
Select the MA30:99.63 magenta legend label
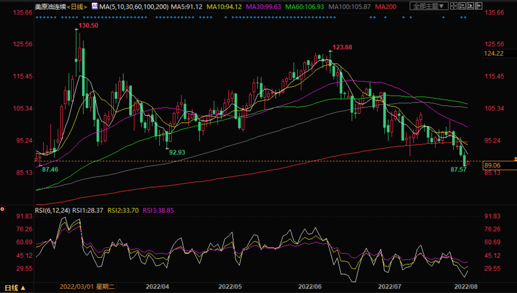pos(263,7)
